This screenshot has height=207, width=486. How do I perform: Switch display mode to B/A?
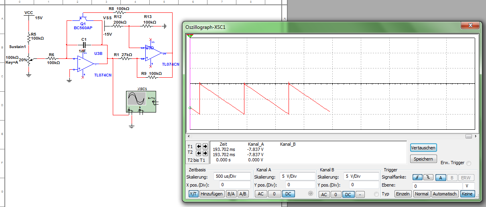click(x=231, y=194)
